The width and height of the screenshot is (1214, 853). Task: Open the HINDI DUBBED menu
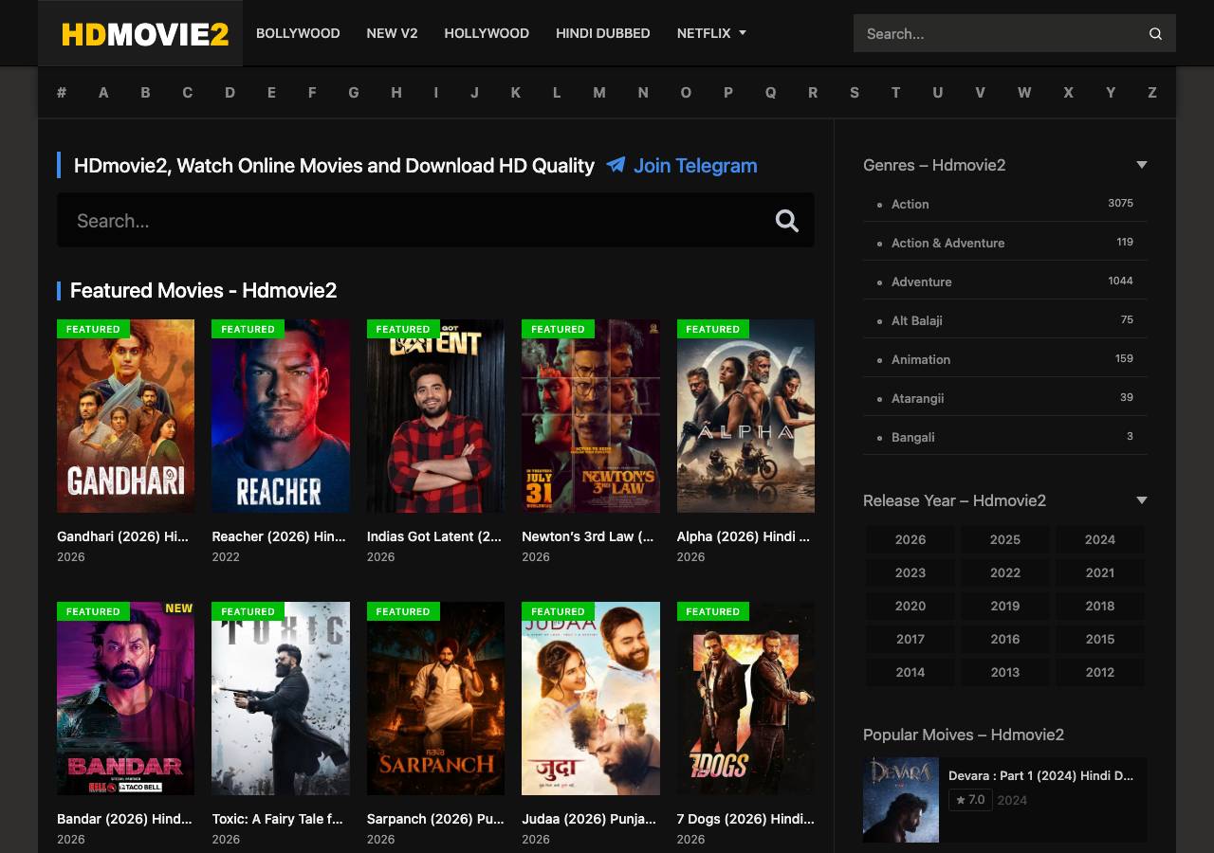click(x=602, y=33)
